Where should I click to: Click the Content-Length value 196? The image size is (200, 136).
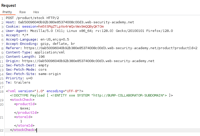pyautogui.click(x=41, y=57)
